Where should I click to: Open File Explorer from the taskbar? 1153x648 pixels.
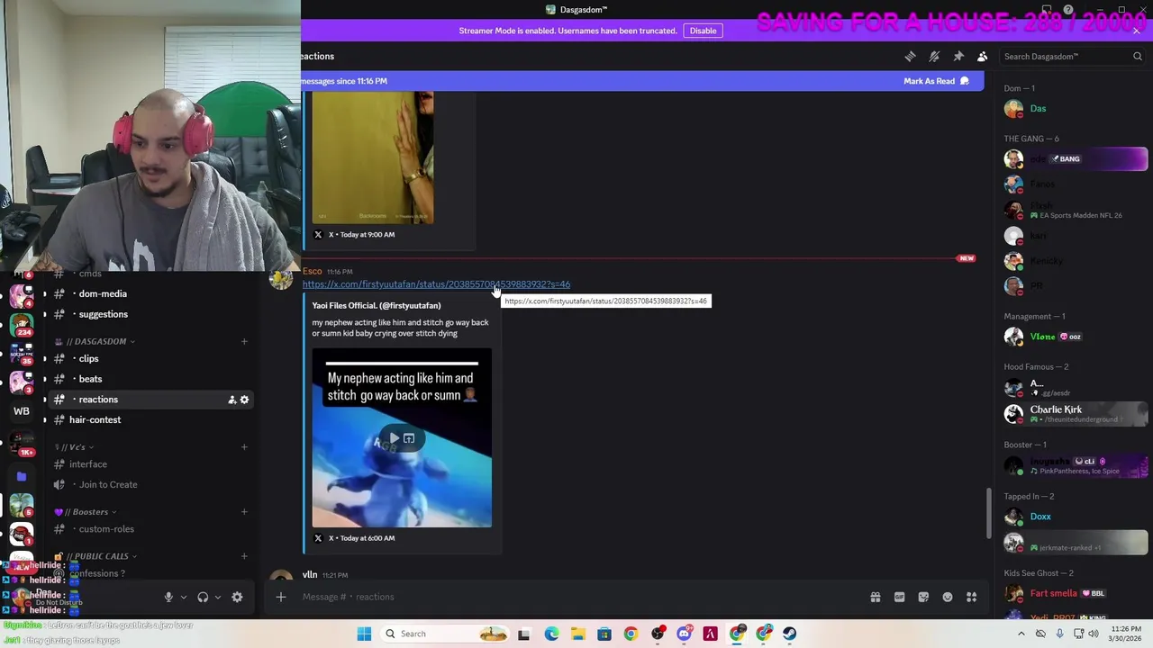point(577,634)
